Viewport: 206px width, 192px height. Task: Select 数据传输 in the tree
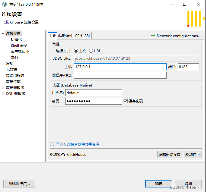[x=13, y=82]
